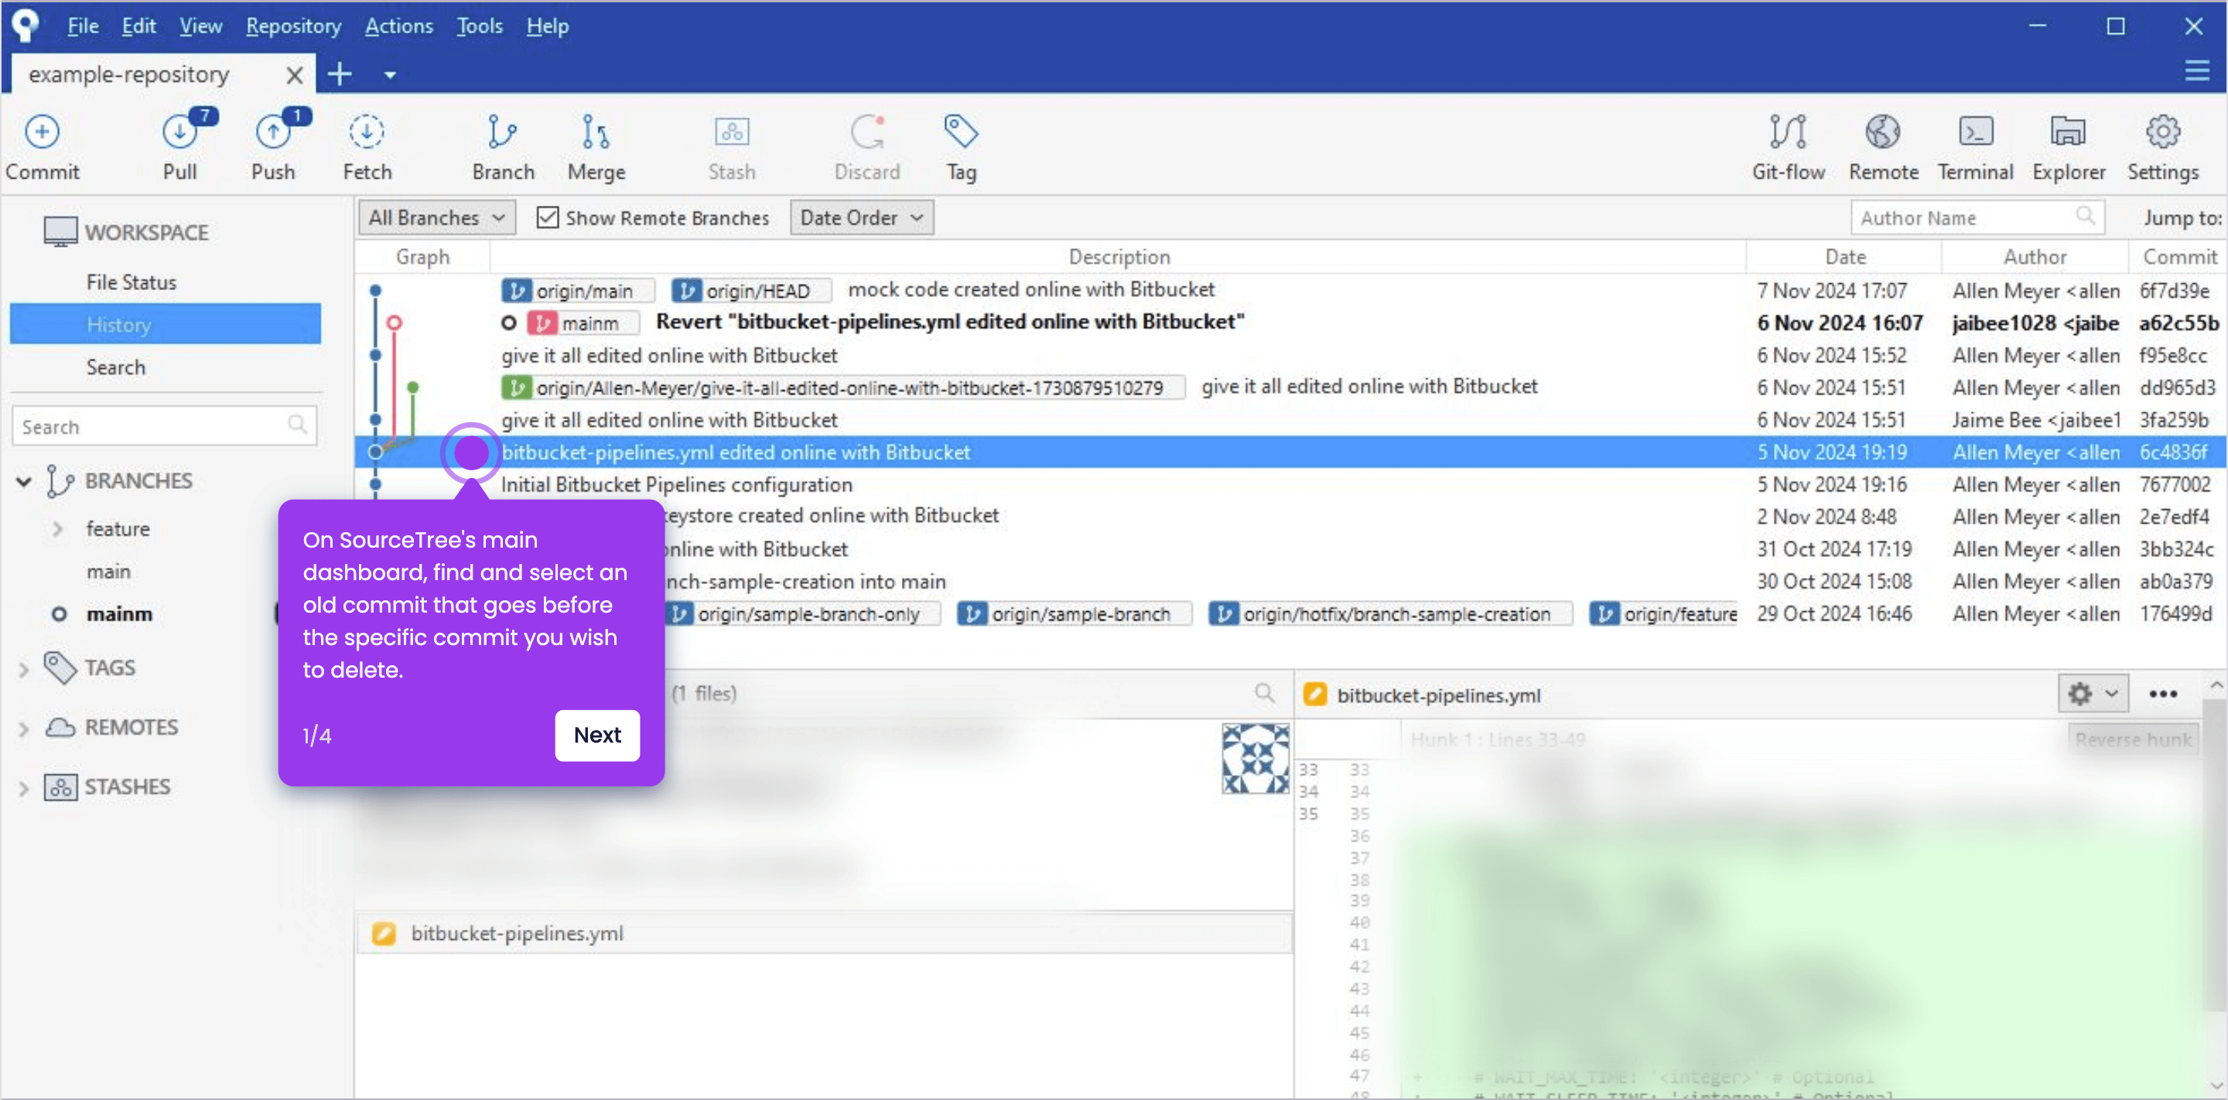The height and width of the screenshot is (1100, 2228).
Task: Click the Author Name search magnifier
Action: [x=2086, y=216]
